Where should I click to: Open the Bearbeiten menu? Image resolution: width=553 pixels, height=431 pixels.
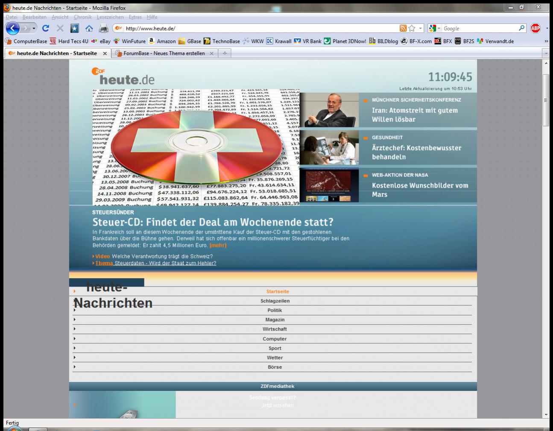pyautogui.click(x=35, y=17)
